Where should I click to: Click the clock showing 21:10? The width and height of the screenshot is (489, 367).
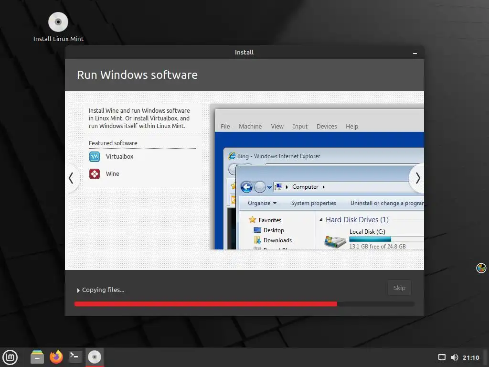pyautogui.click(x=471, y=357)
